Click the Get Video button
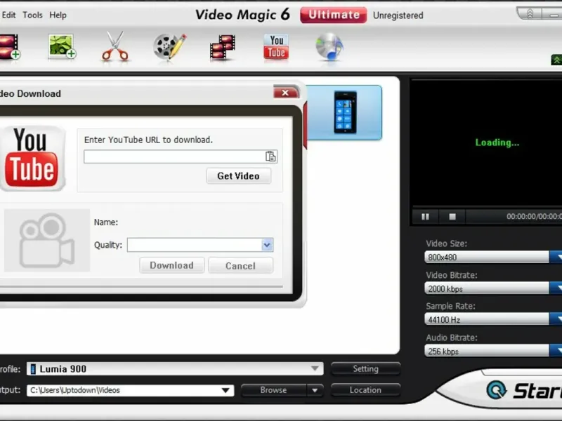Image resolution: width=562 pixels, height=421 pixels. pyautogui.click(x=238, y=176)
